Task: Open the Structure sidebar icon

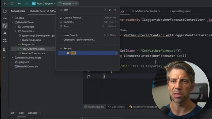Action: point(5,50)
